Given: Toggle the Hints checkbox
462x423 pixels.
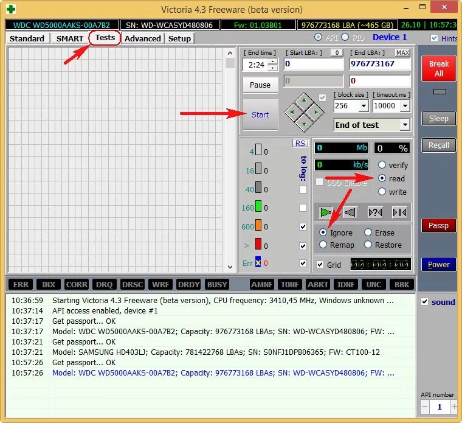Looking at the screenshot, I should point(434,38).
